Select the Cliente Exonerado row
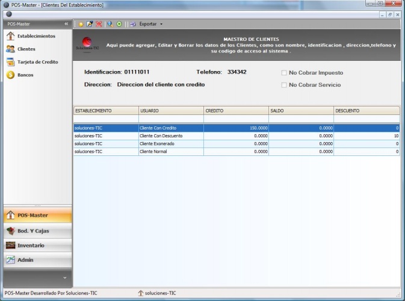The width and height of the screenshot is (405, 301). [x=237, y=144]
